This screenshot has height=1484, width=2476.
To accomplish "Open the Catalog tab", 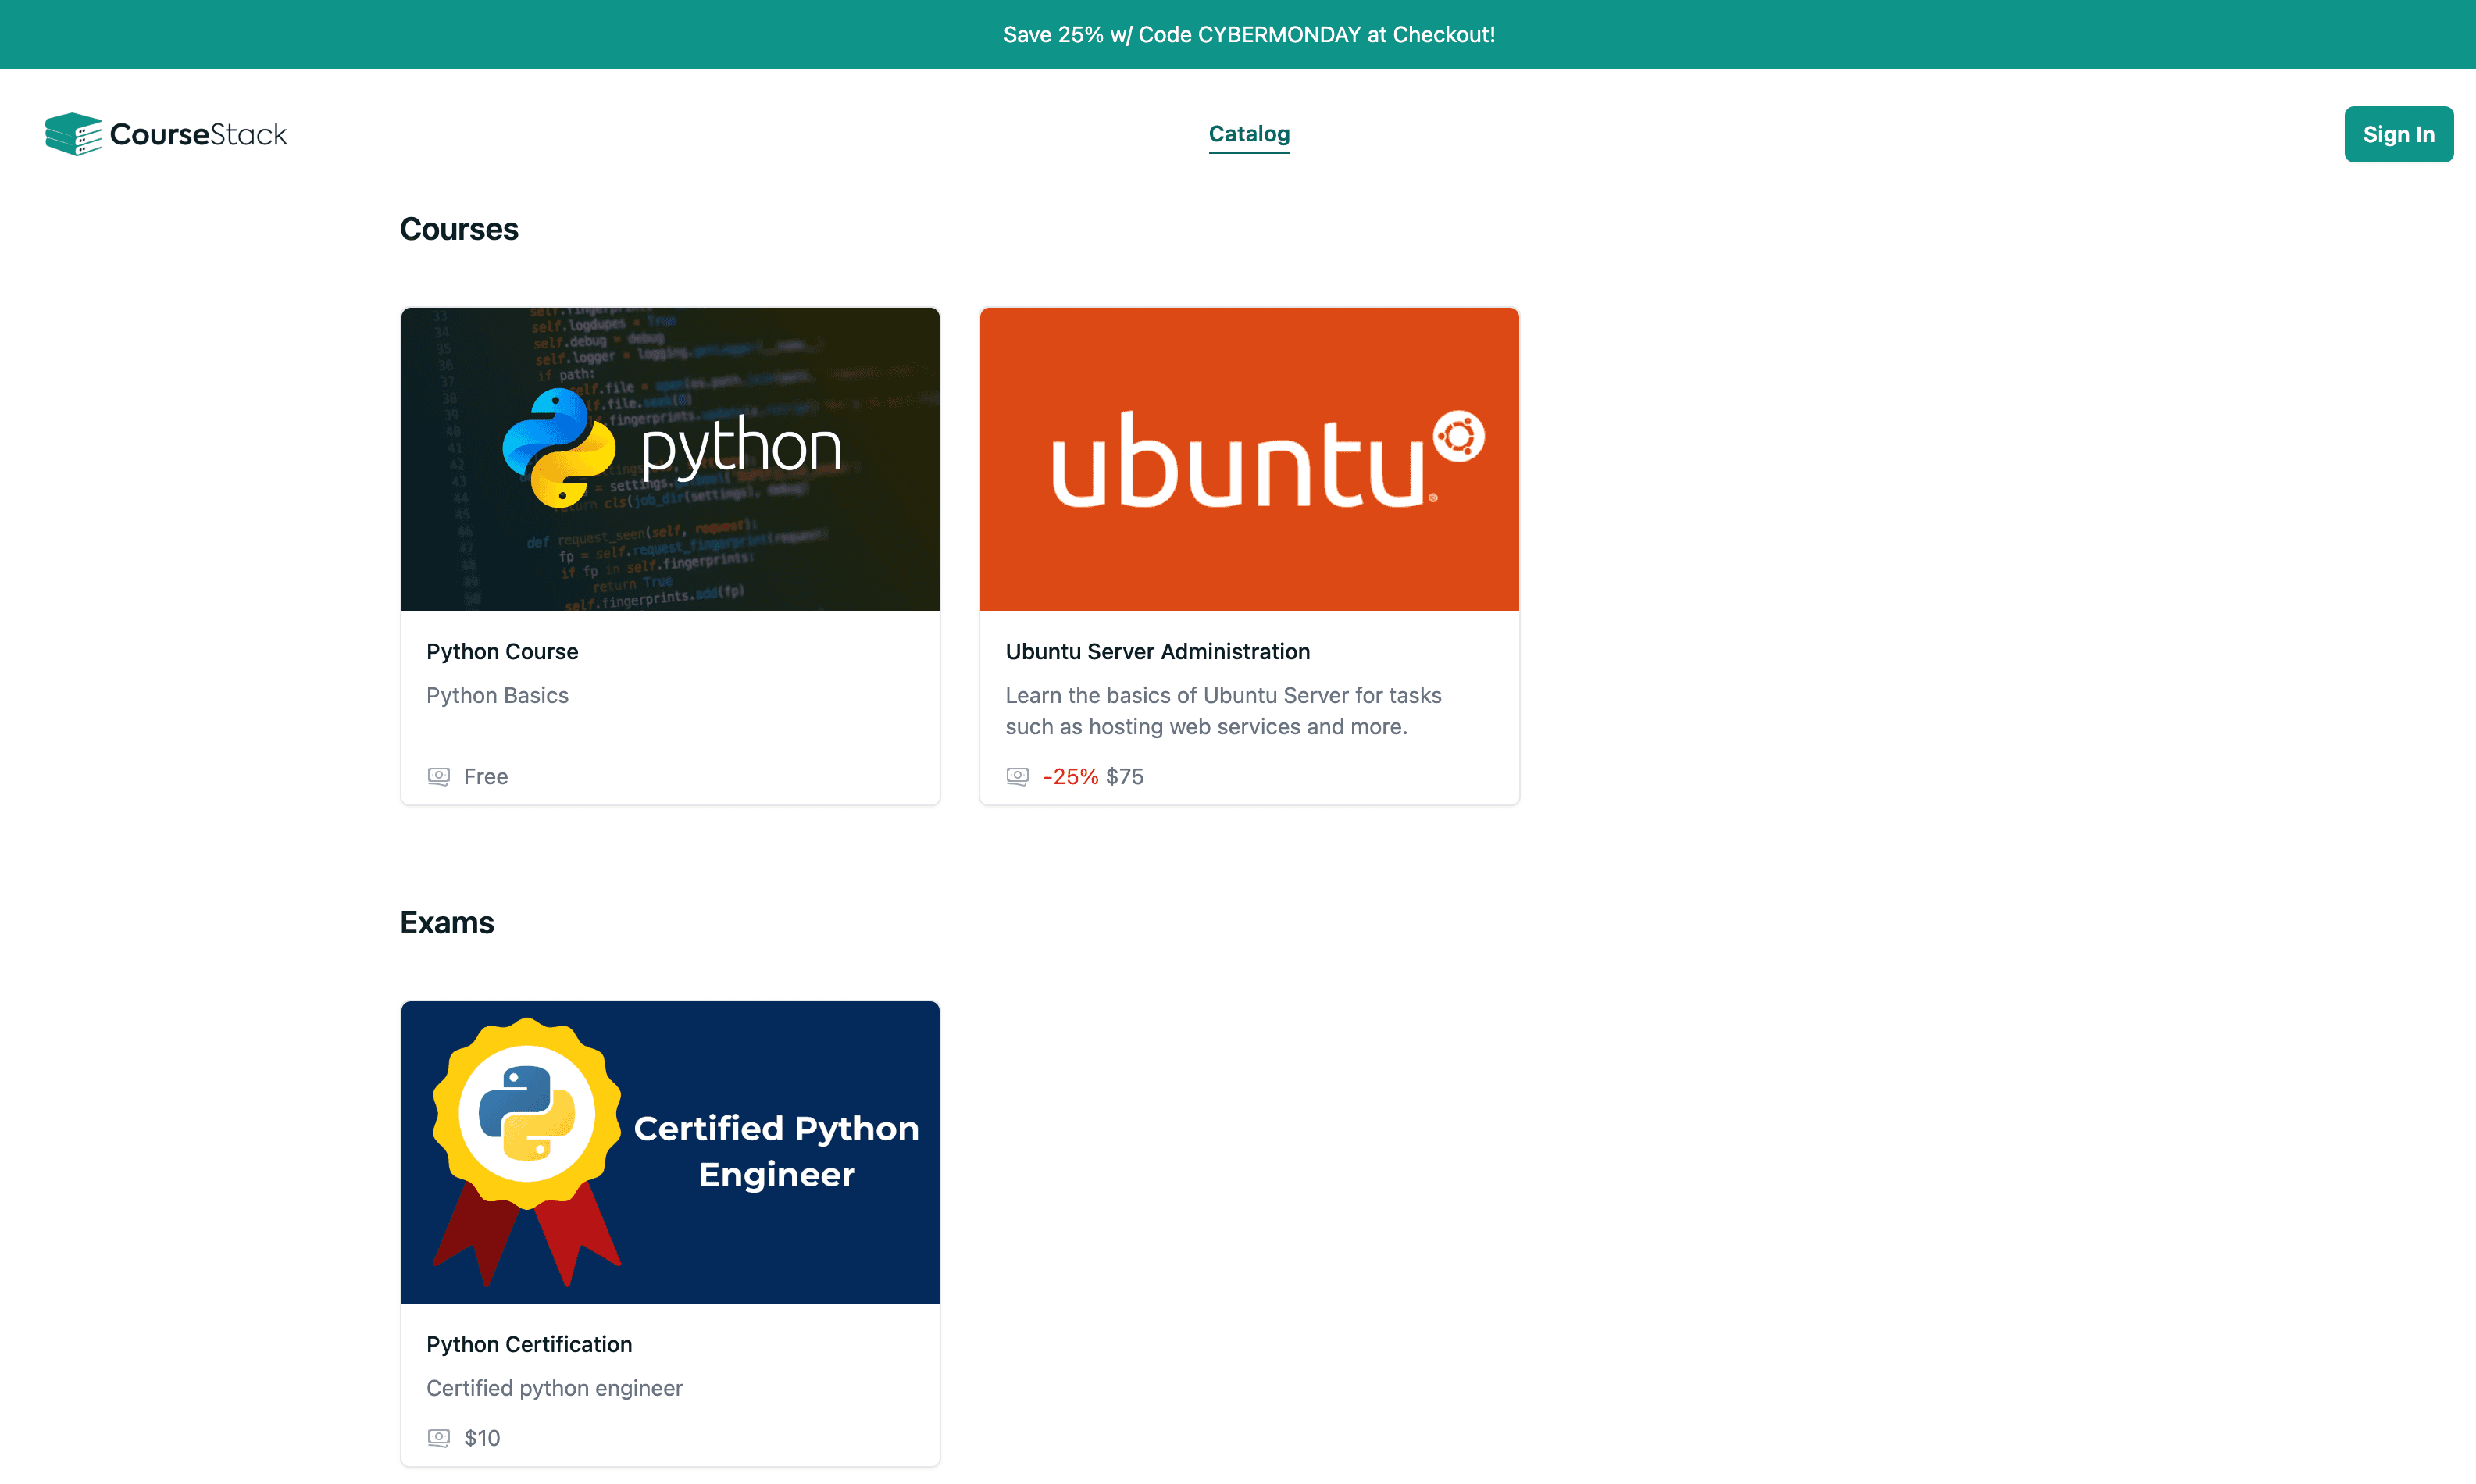I will click(x=1249, y=134).
